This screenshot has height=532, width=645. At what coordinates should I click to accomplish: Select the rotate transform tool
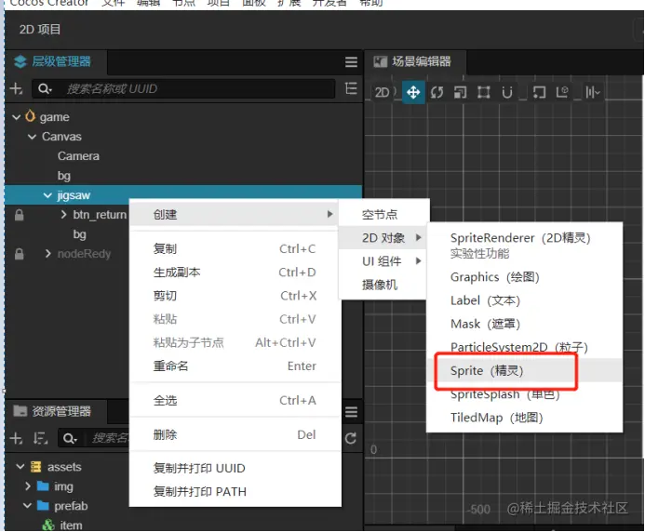point(437,92)
